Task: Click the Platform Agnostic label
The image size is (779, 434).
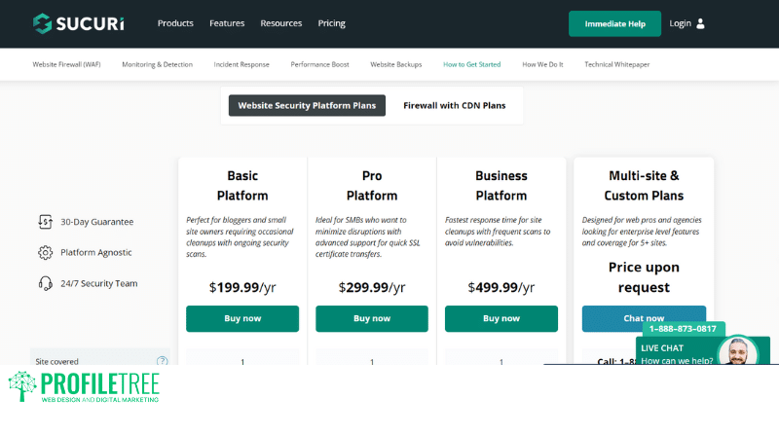Action: [x=96, y=252]
